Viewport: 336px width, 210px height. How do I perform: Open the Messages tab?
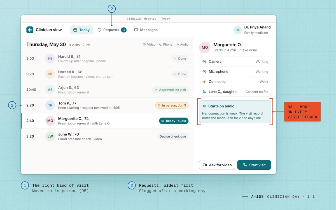pos(146,30)
